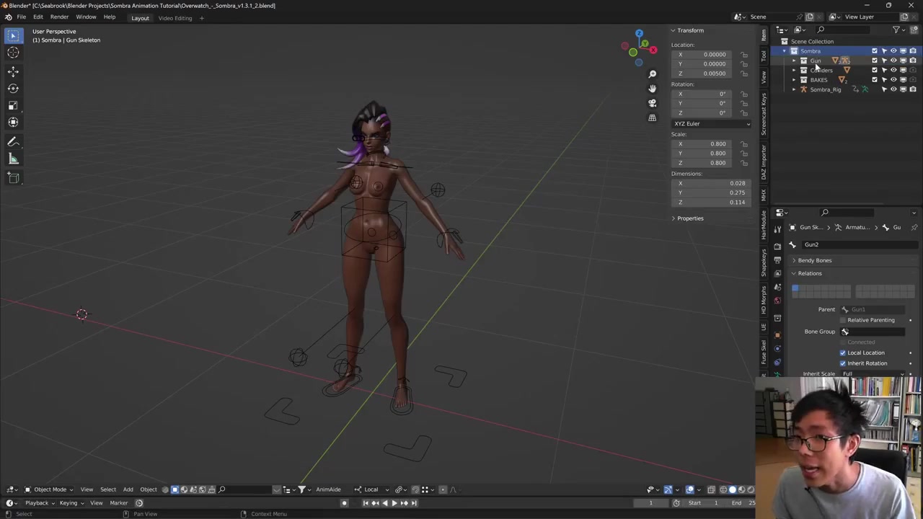923x519 pixels.
Task: Click the camera view icon
Action: [x=652, y=103]
